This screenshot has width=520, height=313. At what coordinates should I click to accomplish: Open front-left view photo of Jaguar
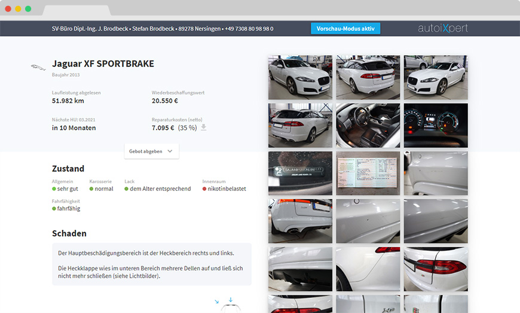tap(436, 77)
